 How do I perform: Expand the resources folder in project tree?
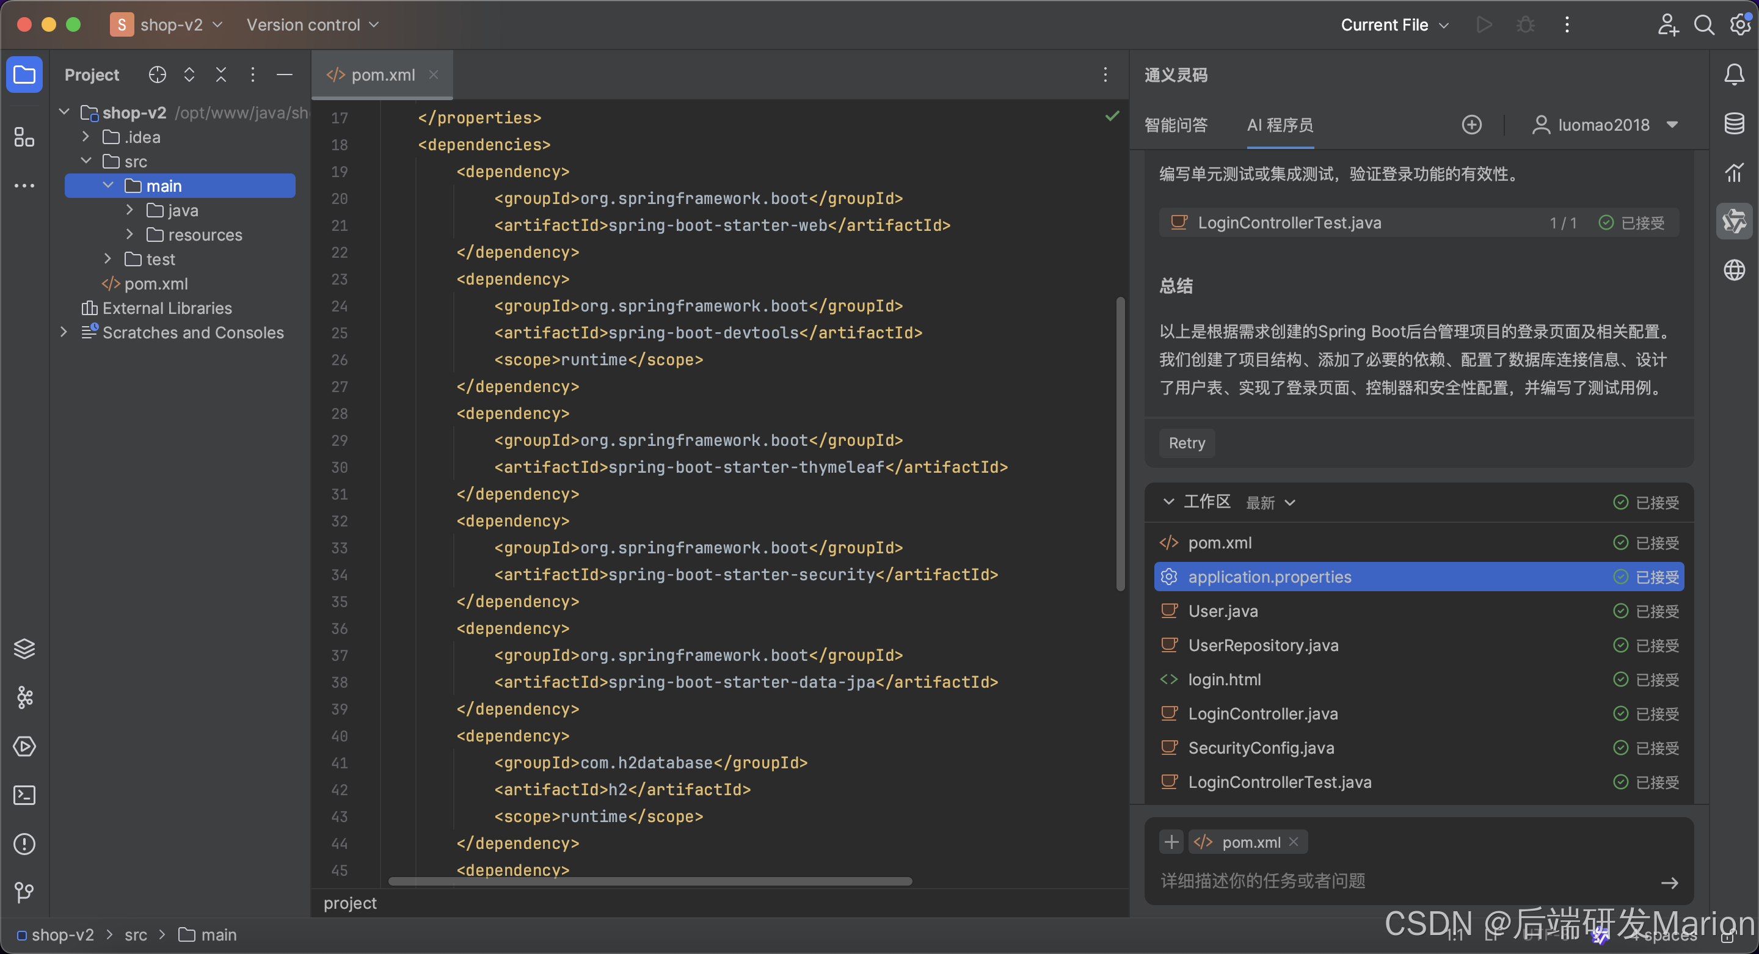pyautogui.click(x=129, y=235)
